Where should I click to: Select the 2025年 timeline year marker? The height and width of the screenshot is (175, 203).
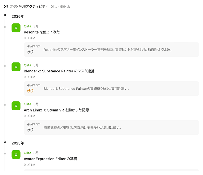click(x=5, y=142)
